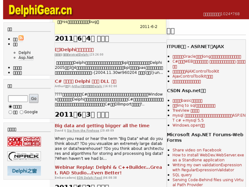Image resolution: width=249 pixels, height=187 pixels.
Task: Open the C# Delphi DLL article title
Action: pyautogui.click(x=86, y=81)
